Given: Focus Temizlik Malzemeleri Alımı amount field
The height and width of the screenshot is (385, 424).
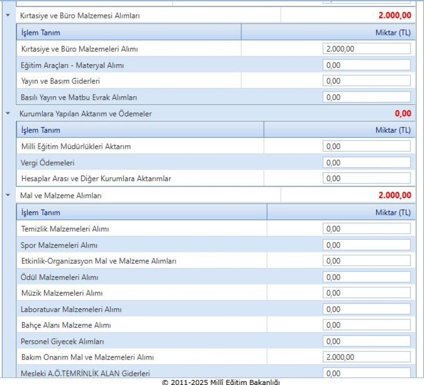Looking at the screenshot, I should 366,229.
